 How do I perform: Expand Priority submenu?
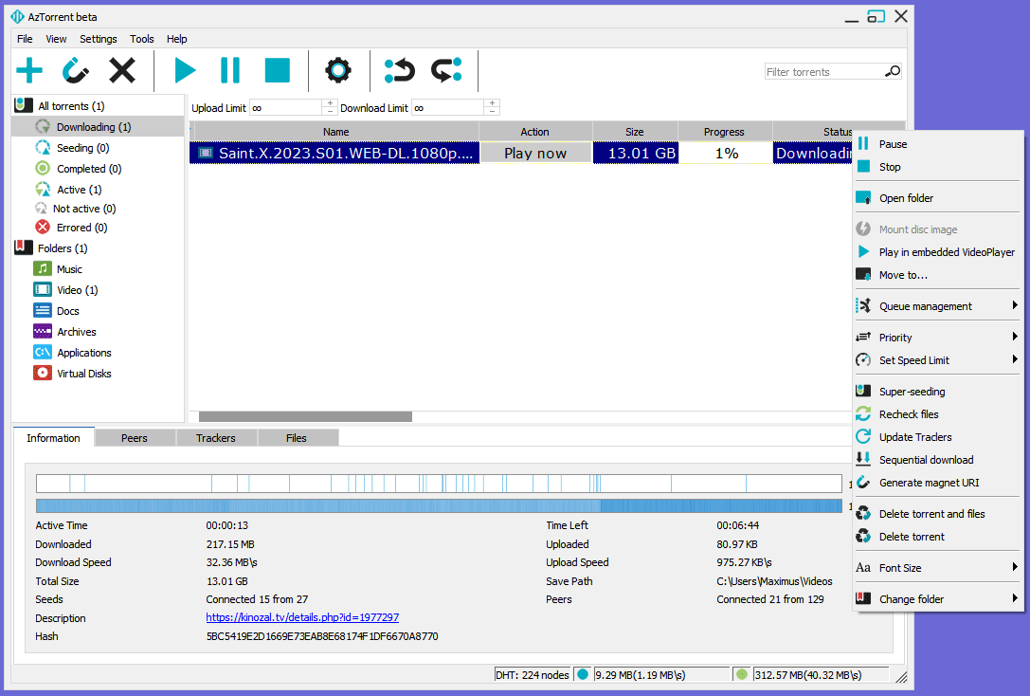(938, 338)
